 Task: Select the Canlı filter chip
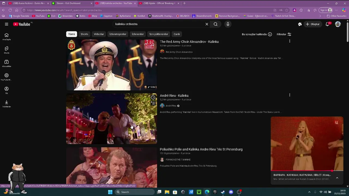pyautogui.click(x=177, y=34)
